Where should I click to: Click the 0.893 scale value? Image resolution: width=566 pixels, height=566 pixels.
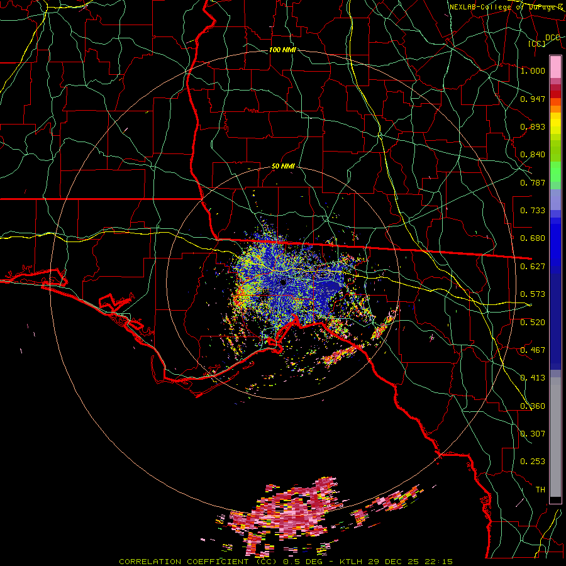(x=533, y=126)
